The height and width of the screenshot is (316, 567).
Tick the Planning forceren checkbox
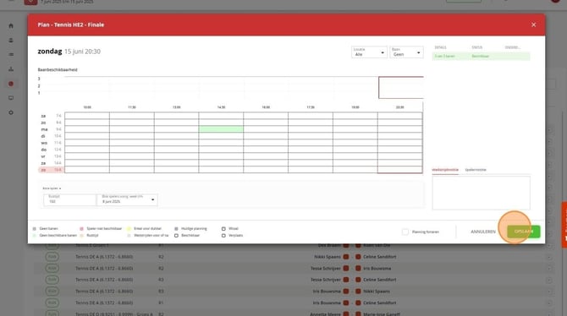[405, 232]
